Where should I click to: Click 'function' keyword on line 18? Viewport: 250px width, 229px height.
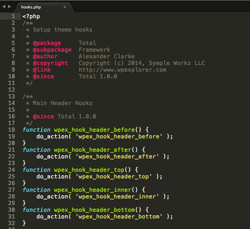click(x=37, y=130)
